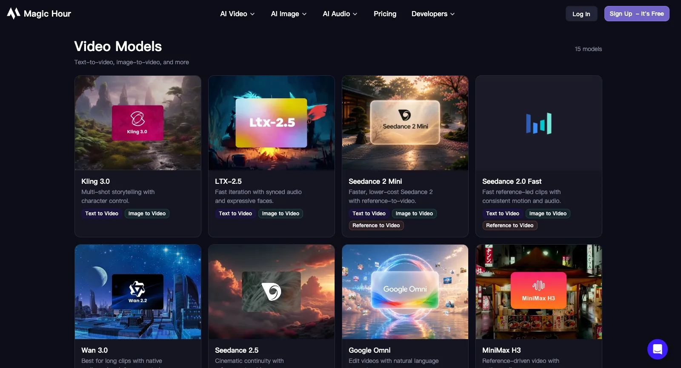
Task: Click the Wan 2.2 logo badge
Action: pyautogui.click(x=137, y=292)
